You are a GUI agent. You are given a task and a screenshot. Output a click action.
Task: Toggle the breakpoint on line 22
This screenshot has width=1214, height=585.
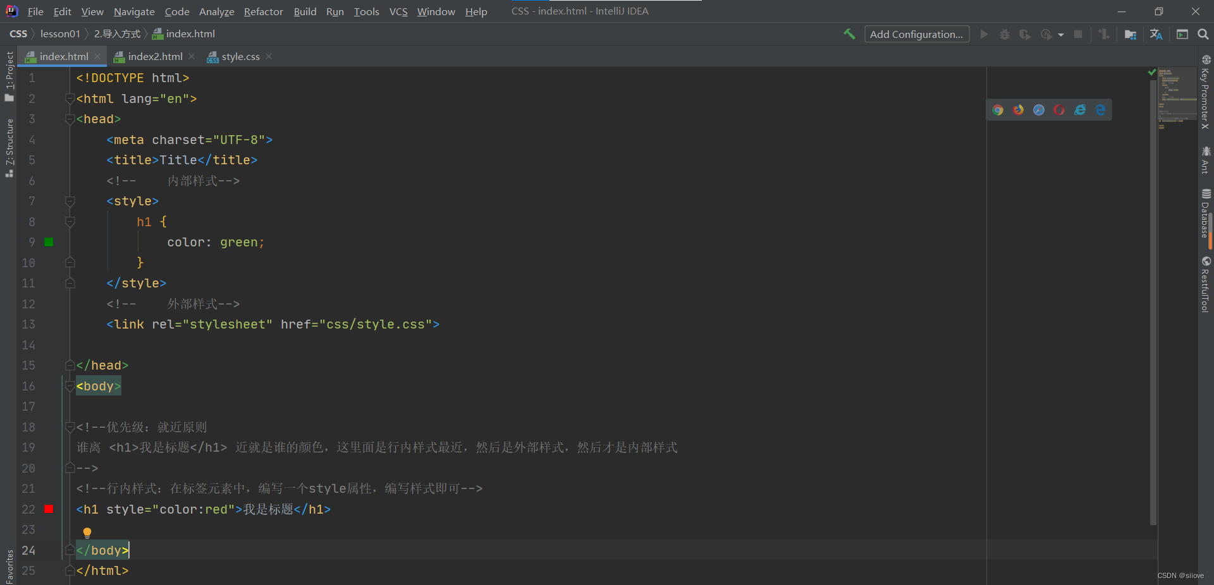(x=49, y=509)
